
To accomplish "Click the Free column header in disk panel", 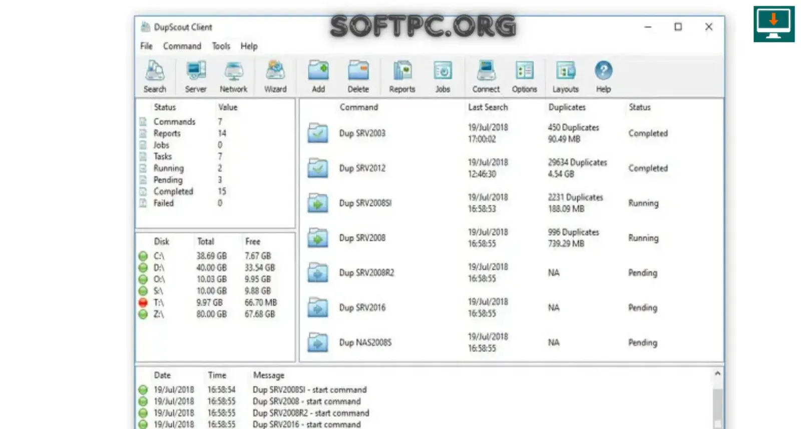I will (x=253, y=241).
